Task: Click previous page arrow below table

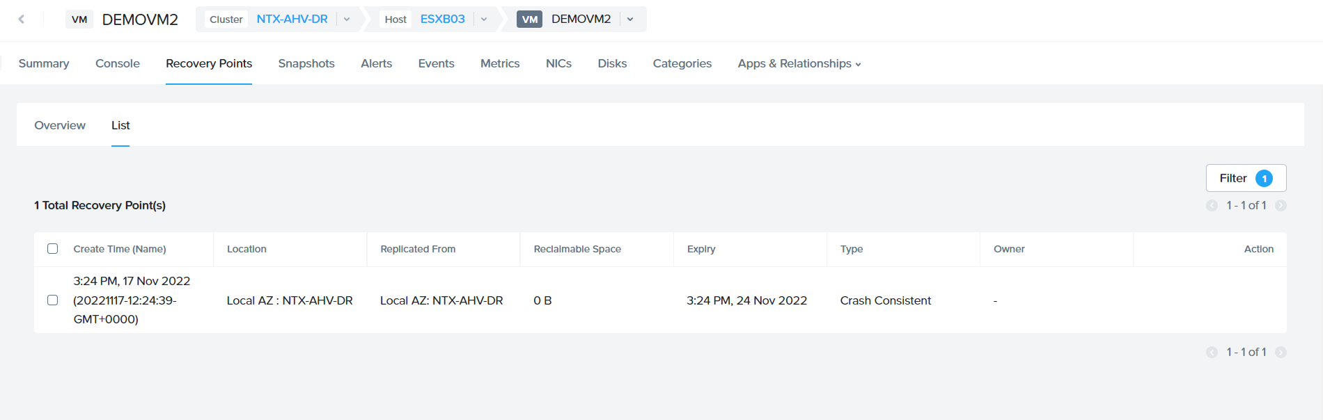Action: [1212, 353]
